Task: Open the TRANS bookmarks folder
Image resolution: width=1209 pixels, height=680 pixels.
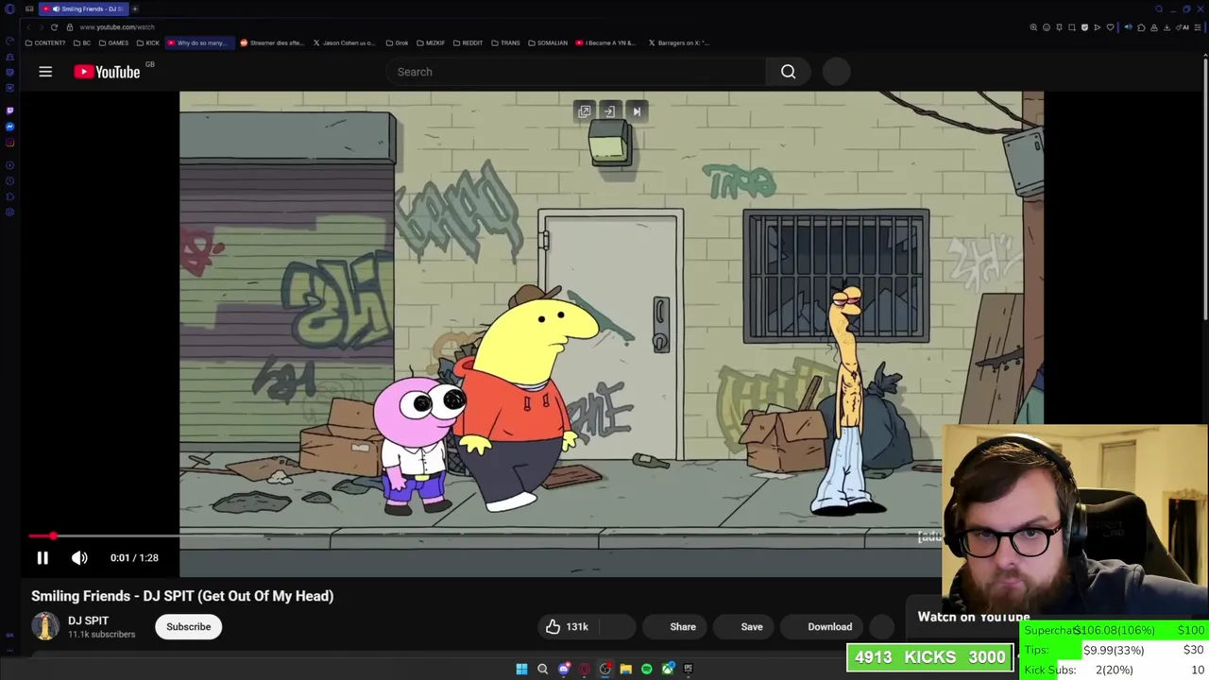Action: pos(505,42)
